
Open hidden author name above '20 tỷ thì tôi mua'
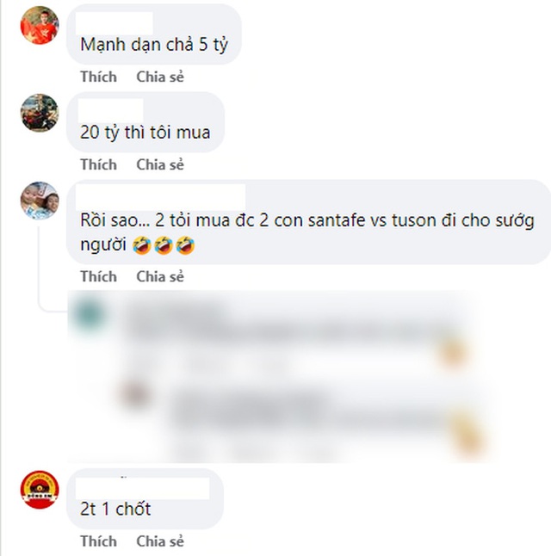tap(110, 111)
